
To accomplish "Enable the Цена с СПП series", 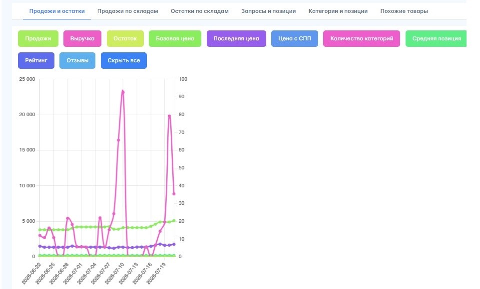I will [295, 38].
